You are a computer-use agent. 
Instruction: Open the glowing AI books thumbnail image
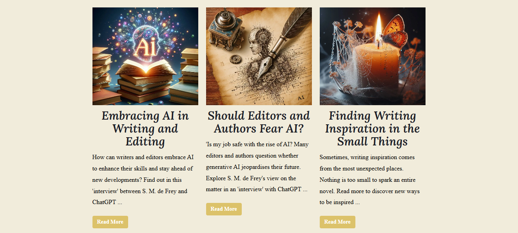(x=145, y=56)
